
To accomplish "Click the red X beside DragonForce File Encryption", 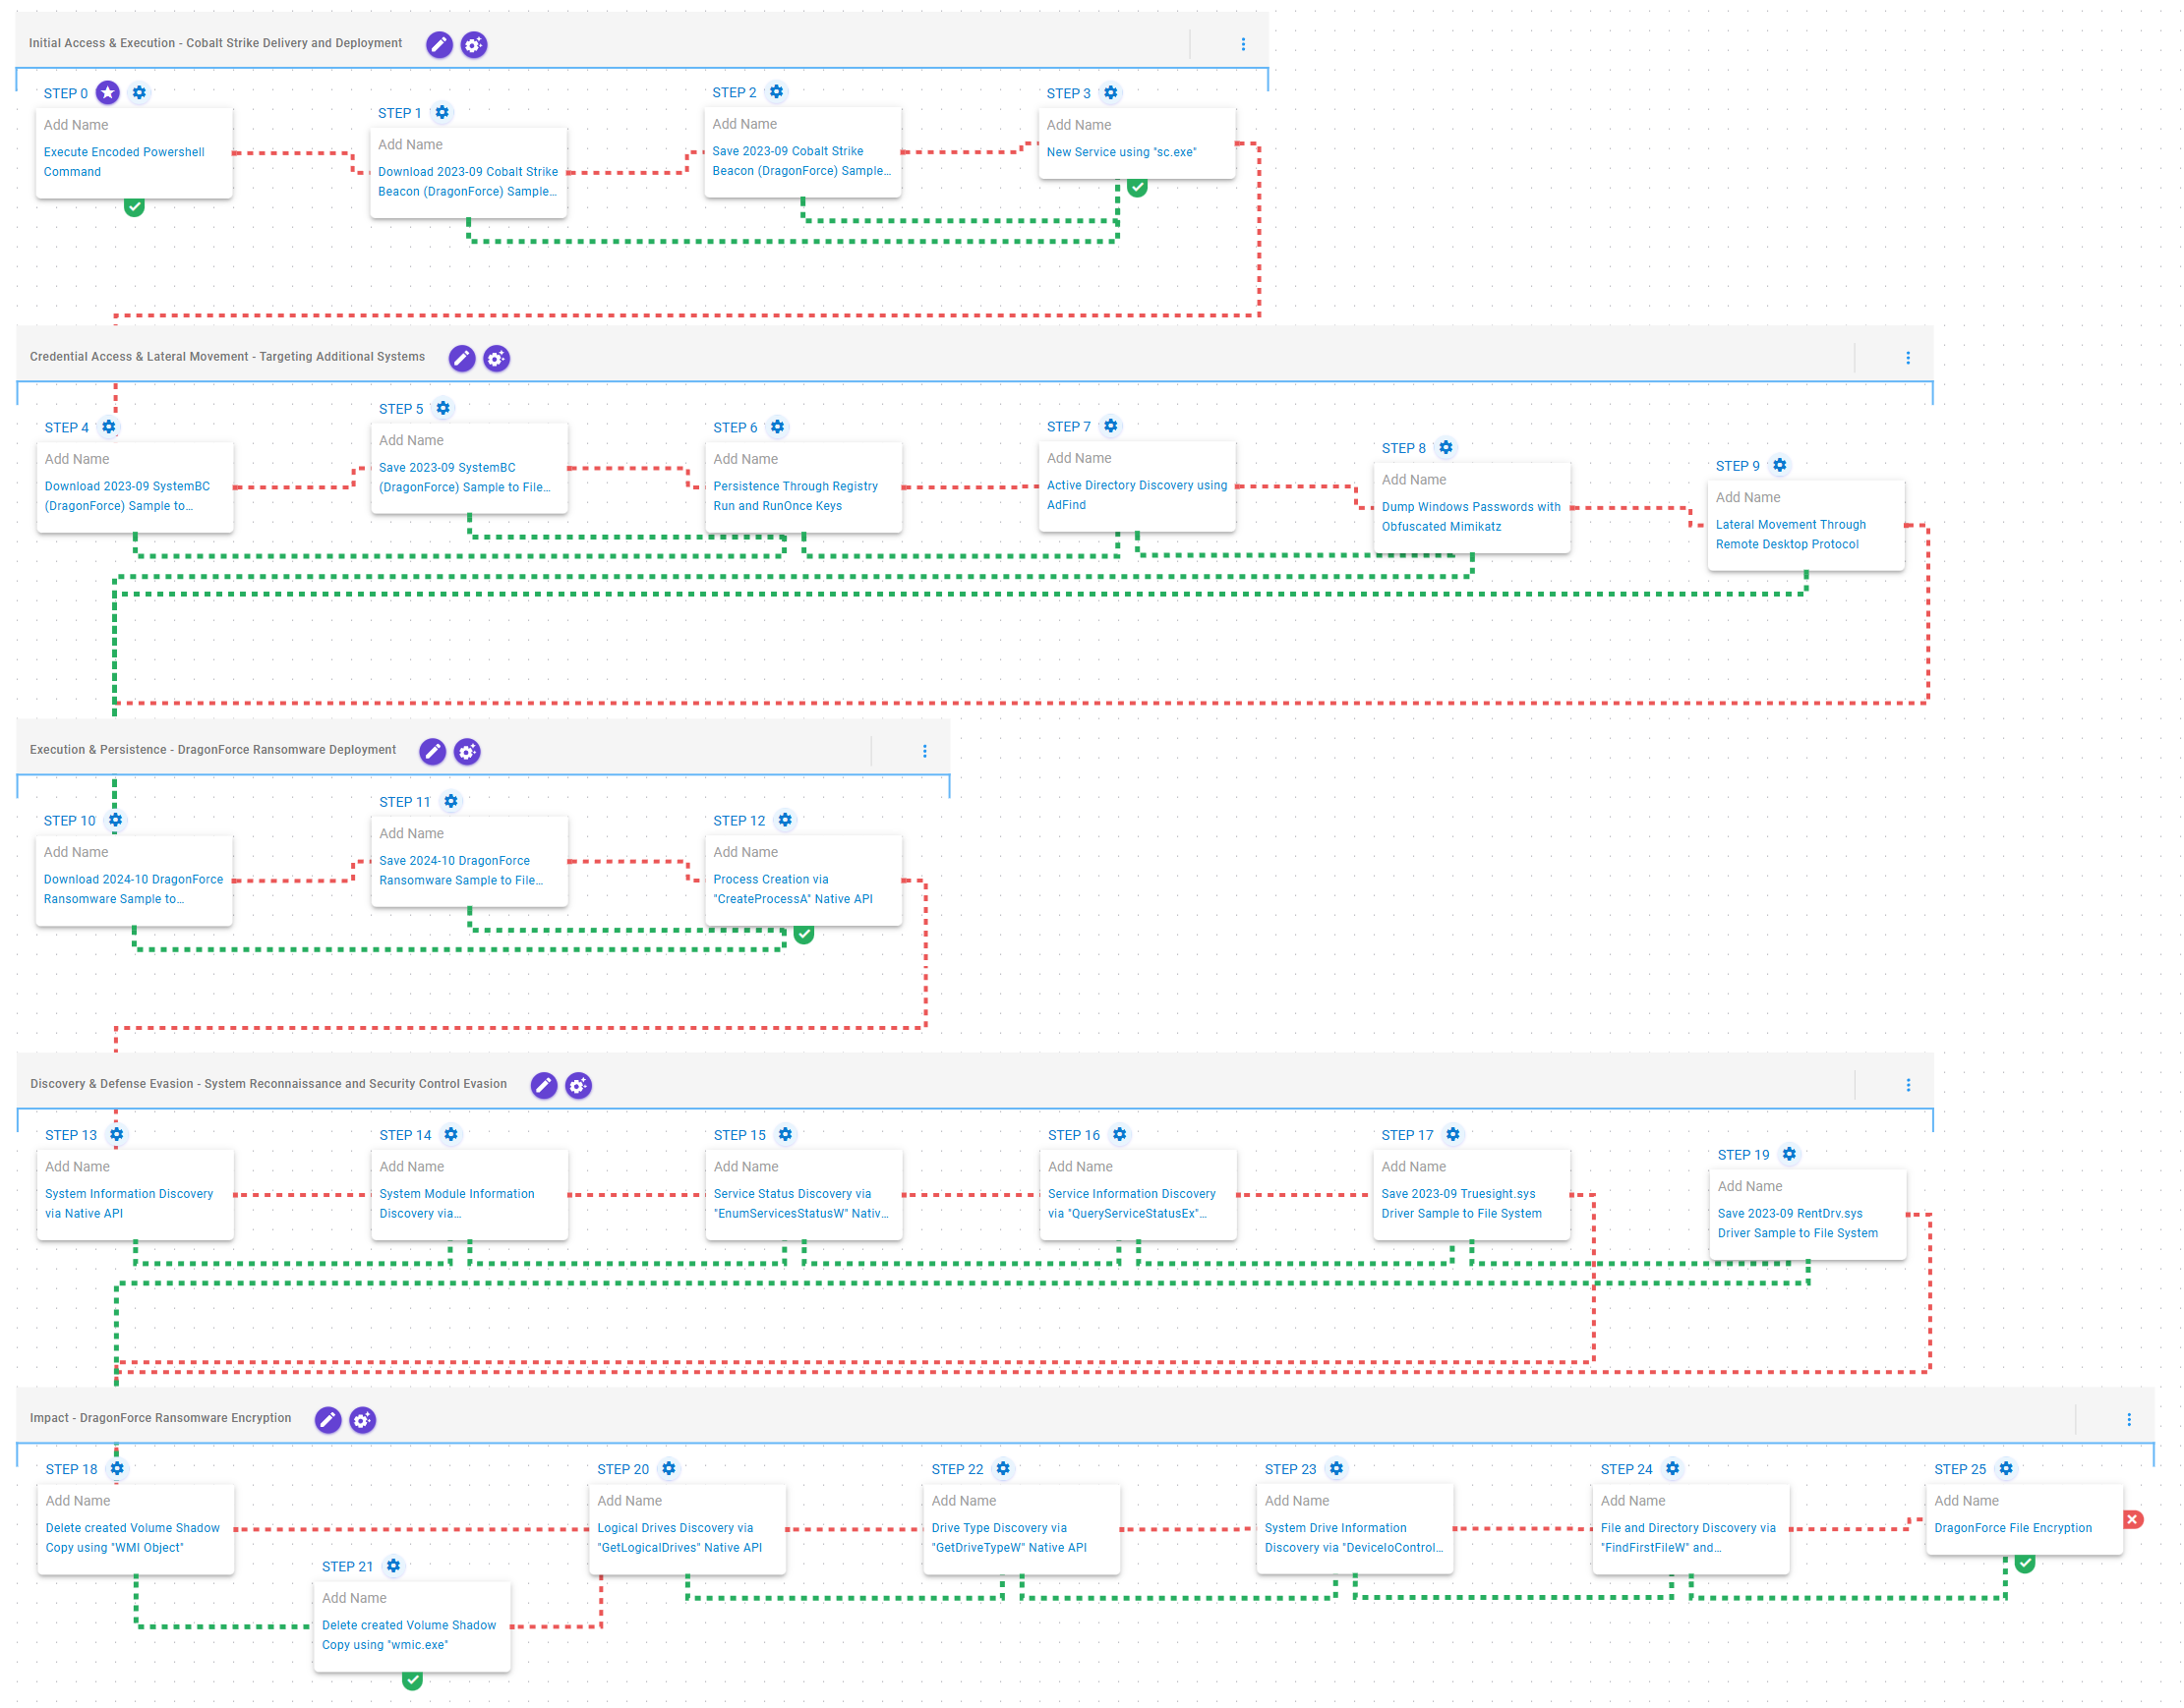I will coord(2132,1519).
